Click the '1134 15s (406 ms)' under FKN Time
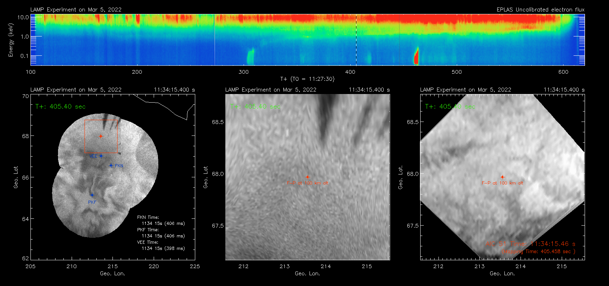This screenshot has width=609, height=286. click(163, 223)
